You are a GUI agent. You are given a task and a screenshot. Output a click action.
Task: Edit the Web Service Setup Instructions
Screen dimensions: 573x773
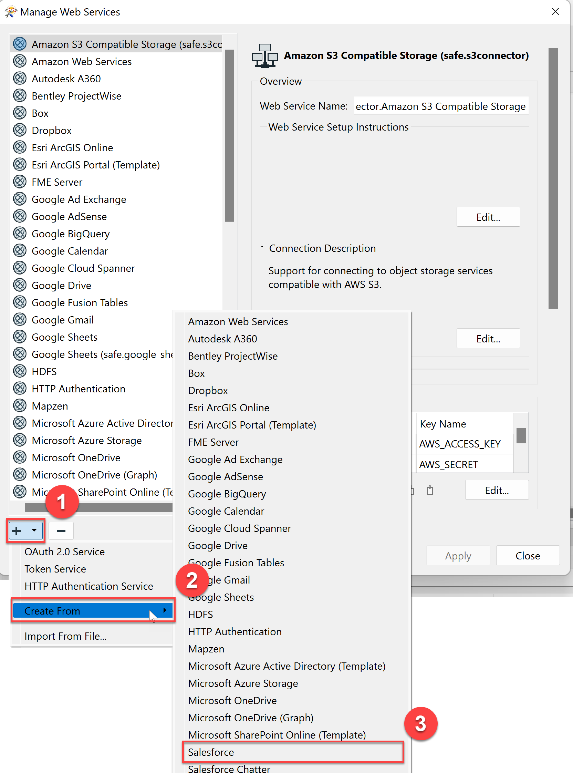(488, 217)
